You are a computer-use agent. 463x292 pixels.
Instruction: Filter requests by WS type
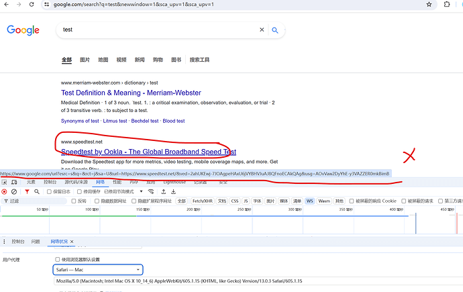click(x=309, y=201)
